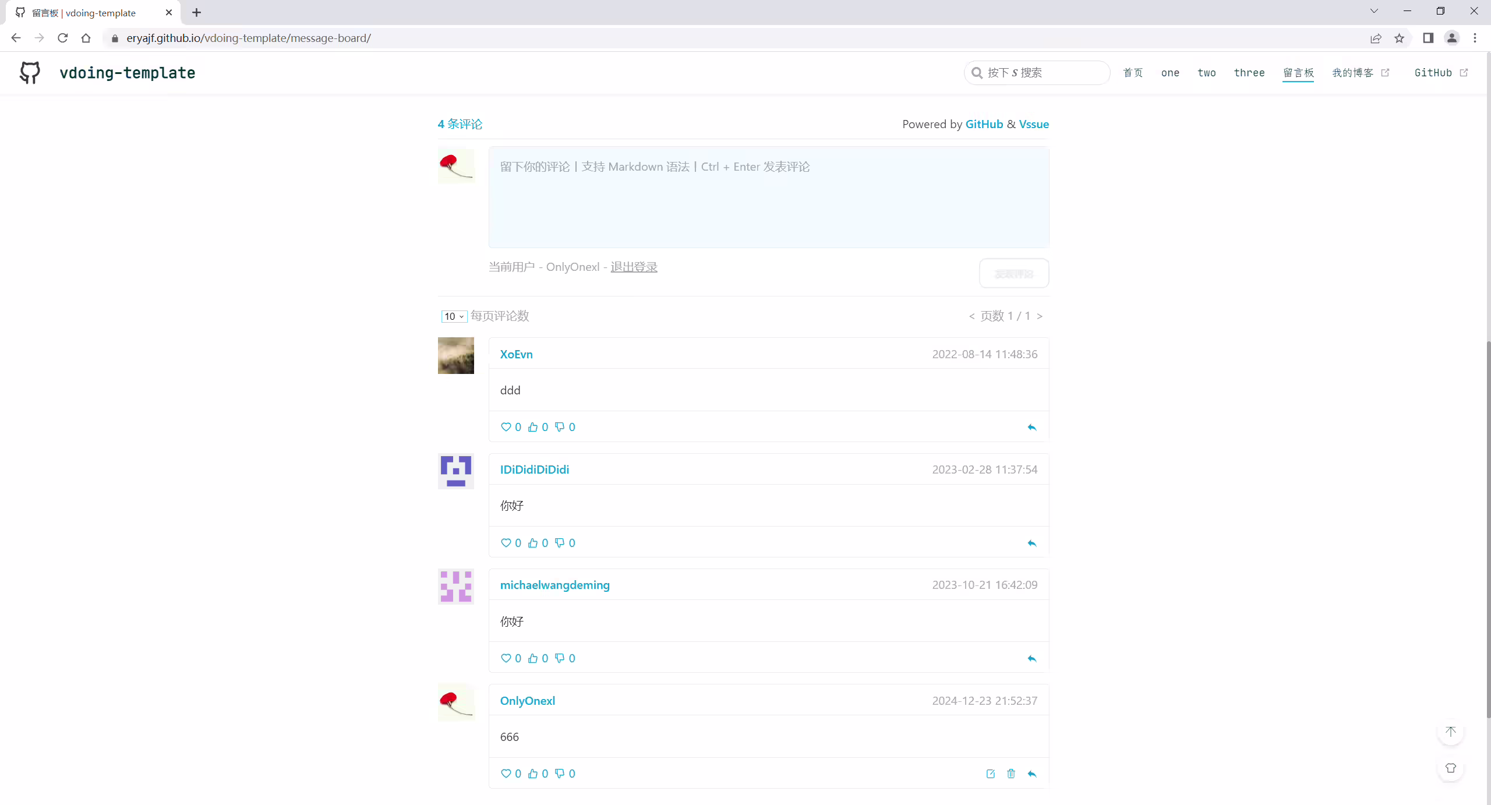Open Chrome three-dot menu
Viewport: 1491px width, 805px height.
(1475, 38)
